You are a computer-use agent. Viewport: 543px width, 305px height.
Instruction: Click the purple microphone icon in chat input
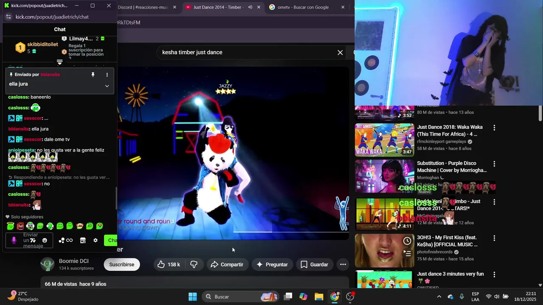click(x=14, y=240)
